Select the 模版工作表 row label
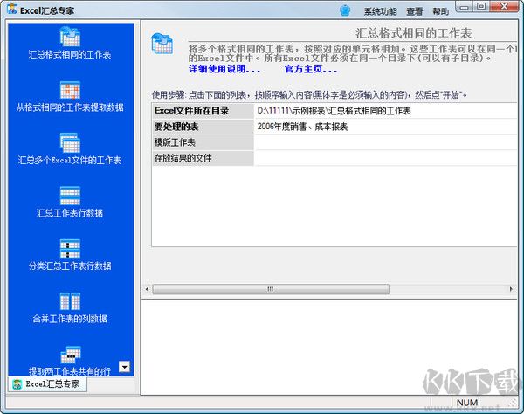The height and width of the screenshot is (414, 524). point(203,142)
